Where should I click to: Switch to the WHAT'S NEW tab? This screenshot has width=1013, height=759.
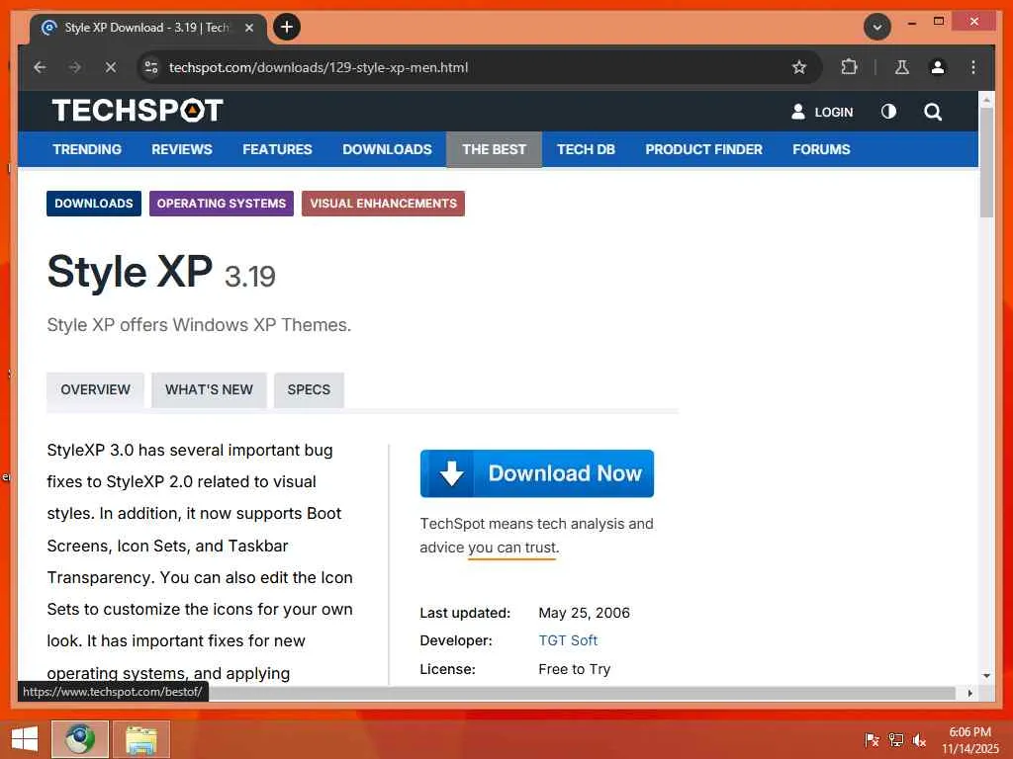209,389
